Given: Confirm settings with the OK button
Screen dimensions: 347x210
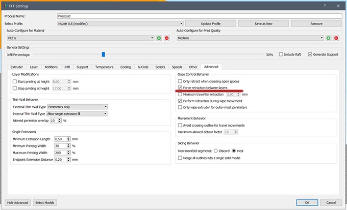Looking at the screenshot, I should point(307,202).
